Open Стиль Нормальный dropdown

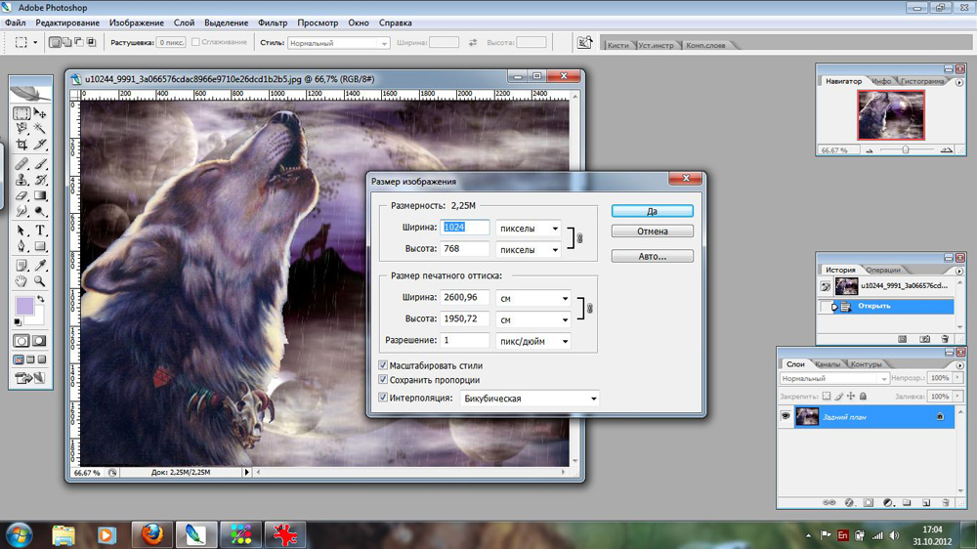[x=338, y=43]
